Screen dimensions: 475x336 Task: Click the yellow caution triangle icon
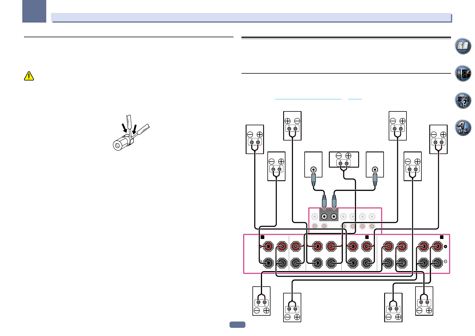coord(29,76)
